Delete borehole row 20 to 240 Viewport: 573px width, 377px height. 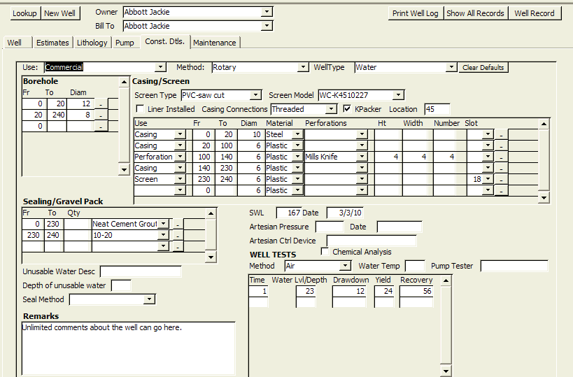point(101,115)
